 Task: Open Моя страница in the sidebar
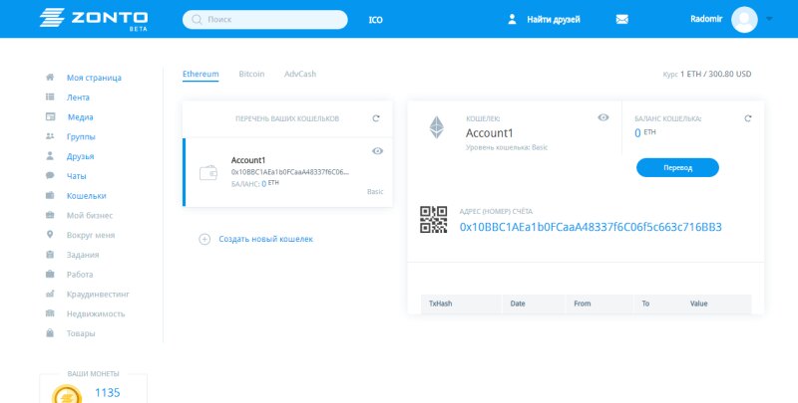tap(94, 78)
